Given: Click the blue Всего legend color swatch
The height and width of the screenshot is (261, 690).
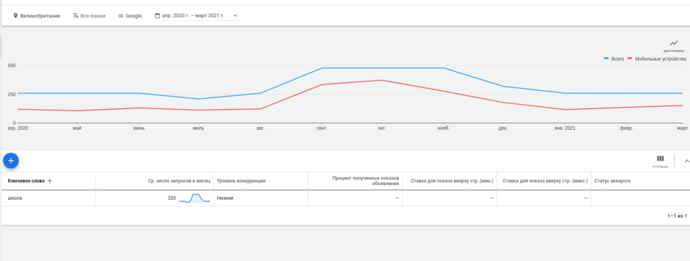Looking at the screenshot, I should click(606, 59).
